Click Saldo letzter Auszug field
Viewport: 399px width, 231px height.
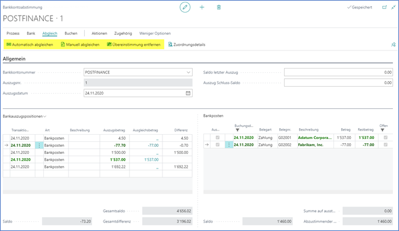pyautogui.click(x=338, y=72)
